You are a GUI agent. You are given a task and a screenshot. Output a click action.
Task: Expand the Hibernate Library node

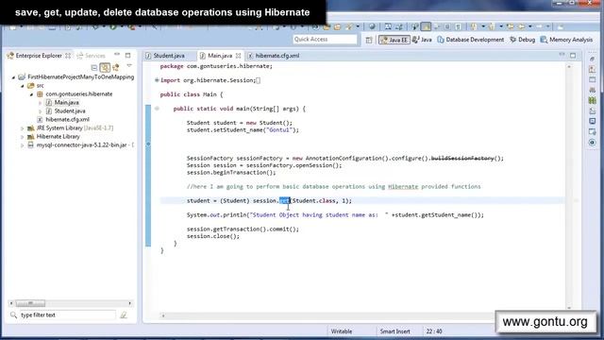point(23,137)
